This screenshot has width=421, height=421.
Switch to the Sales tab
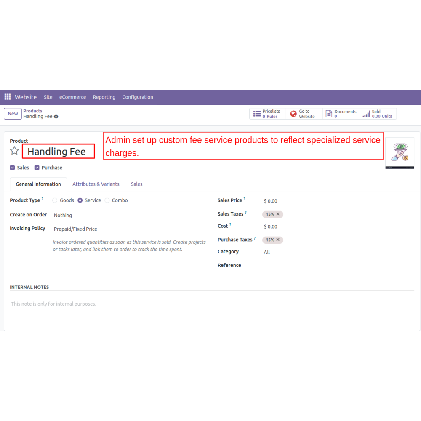137,184
